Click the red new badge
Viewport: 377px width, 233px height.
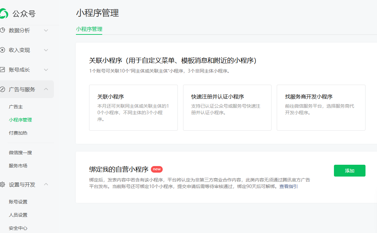[x=157, y=169]
